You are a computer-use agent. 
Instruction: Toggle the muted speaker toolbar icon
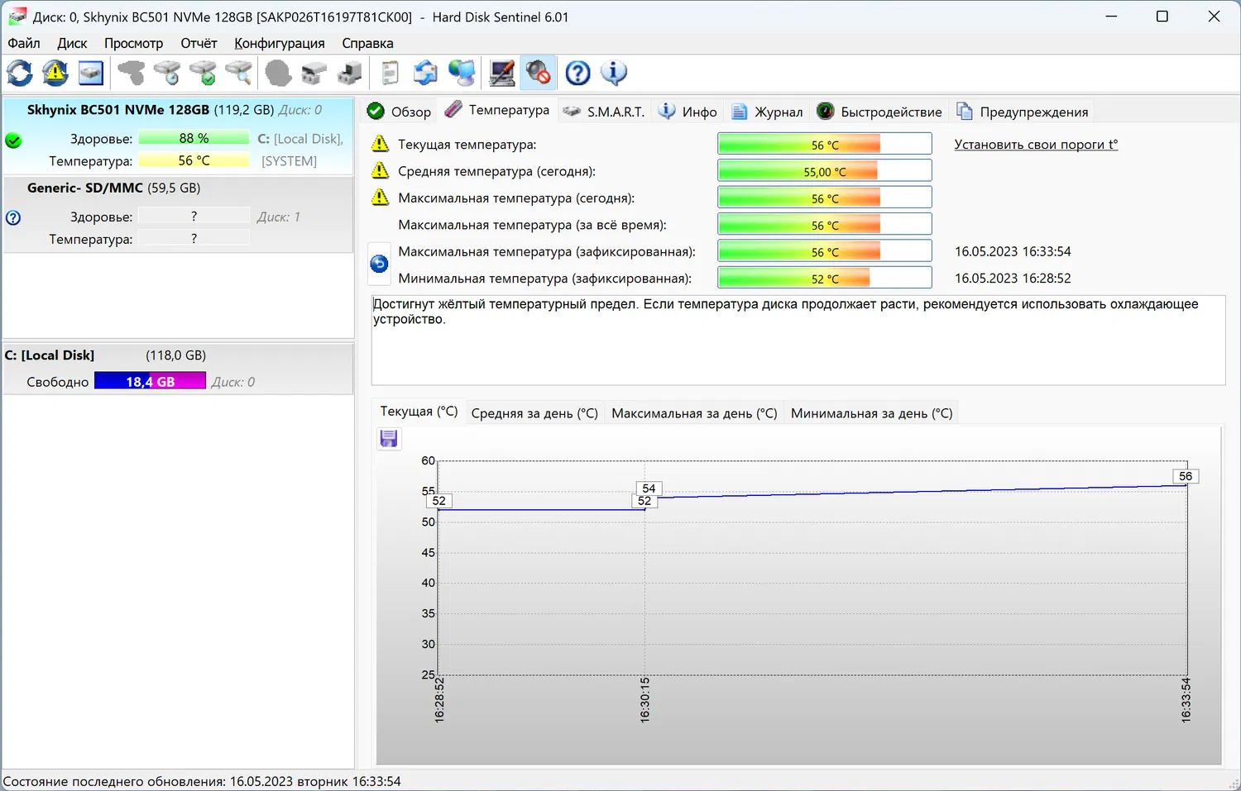click(x=538, y=74)
